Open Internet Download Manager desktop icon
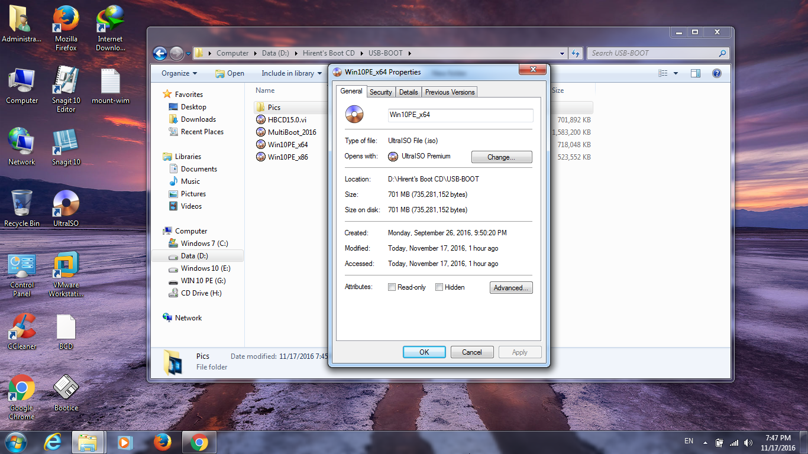 [x=110, y=28]
